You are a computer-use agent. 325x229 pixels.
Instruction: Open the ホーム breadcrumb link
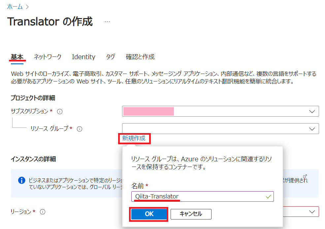point(15,7)
